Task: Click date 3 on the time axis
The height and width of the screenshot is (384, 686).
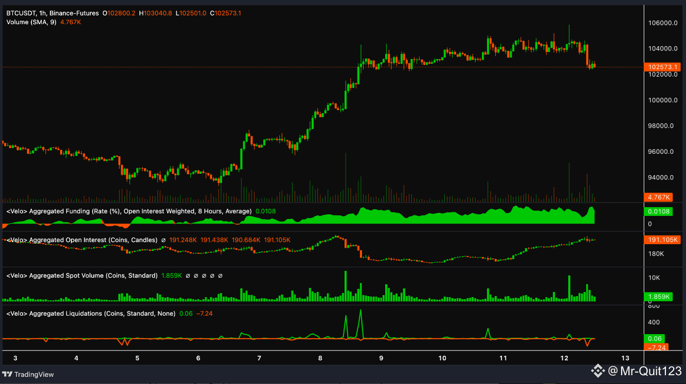Action: pyautogui.click(x=15, y=358)
